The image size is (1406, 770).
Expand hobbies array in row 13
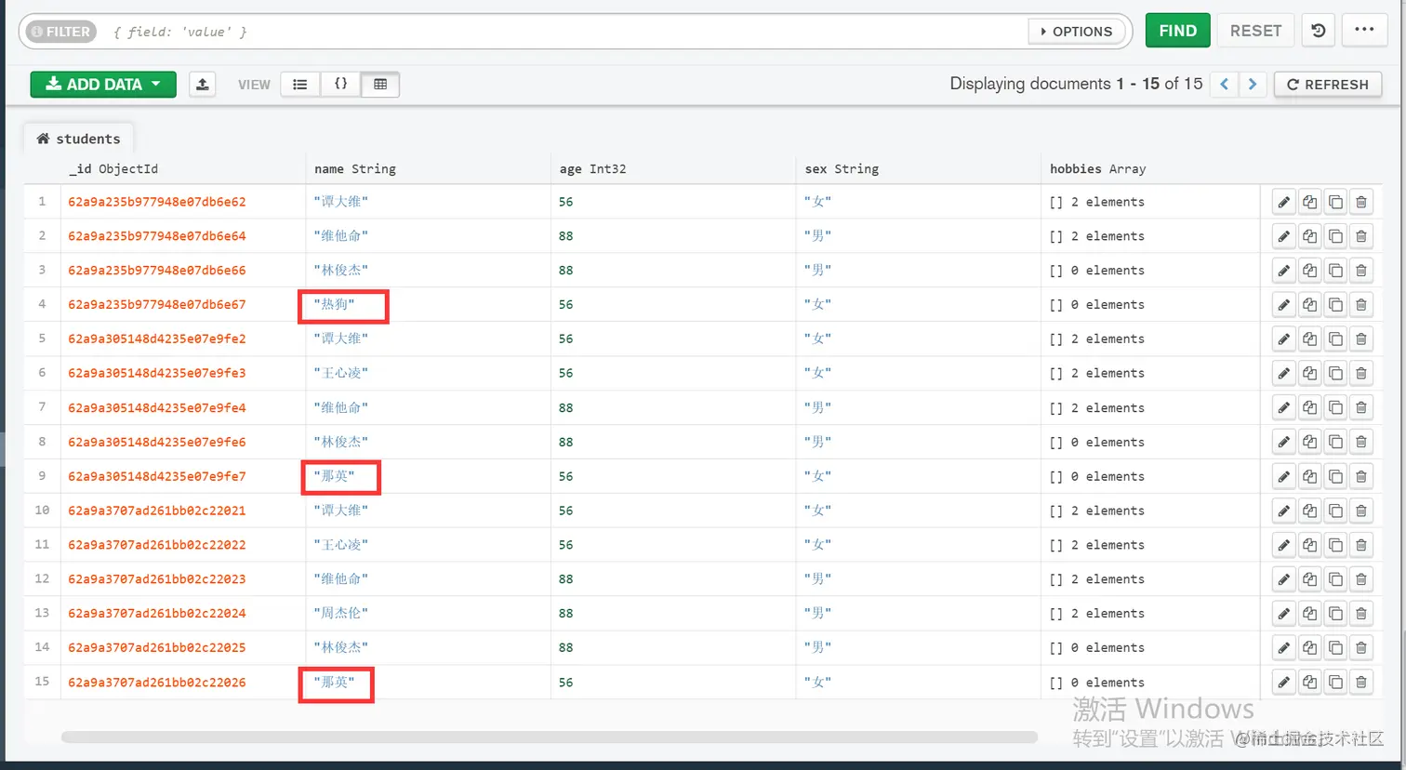(1096, 614)
